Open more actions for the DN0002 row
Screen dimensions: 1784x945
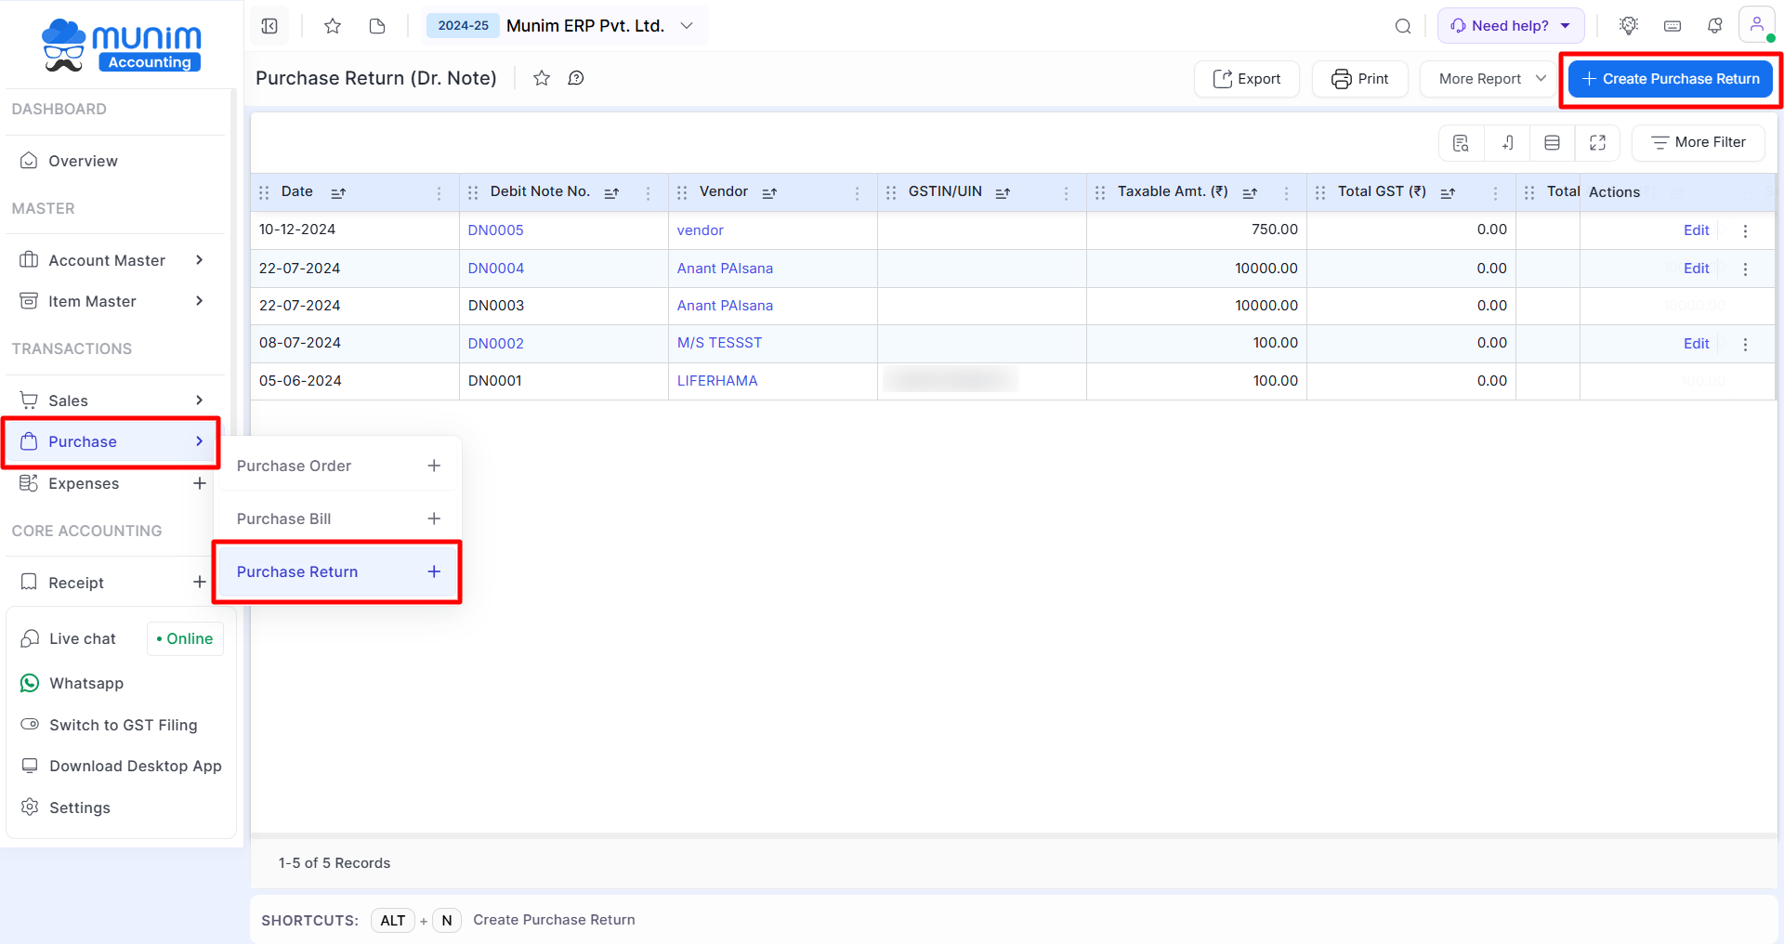[x=1745, y=345]
